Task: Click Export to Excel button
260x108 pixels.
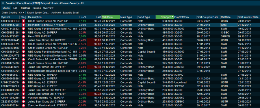Action: 71,13
